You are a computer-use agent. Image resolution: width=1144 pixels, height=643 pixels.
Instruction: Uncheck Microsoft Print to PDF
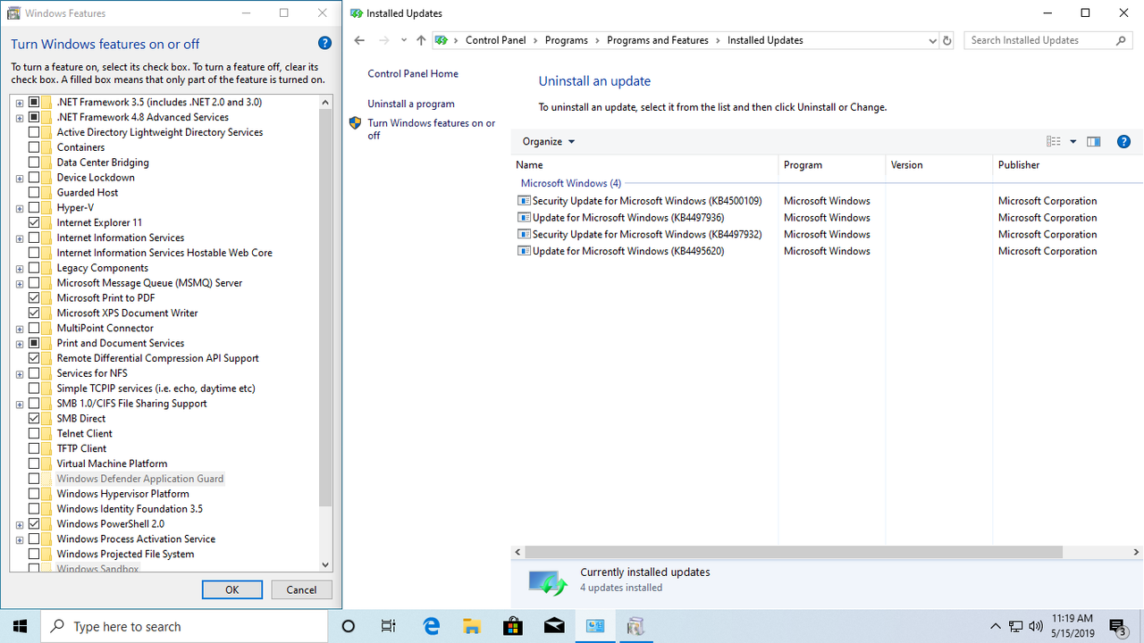click(x=34, y=297)
